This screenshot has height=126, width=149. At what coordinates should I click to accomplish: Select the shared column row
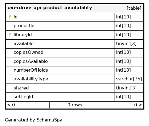point(75,88)
